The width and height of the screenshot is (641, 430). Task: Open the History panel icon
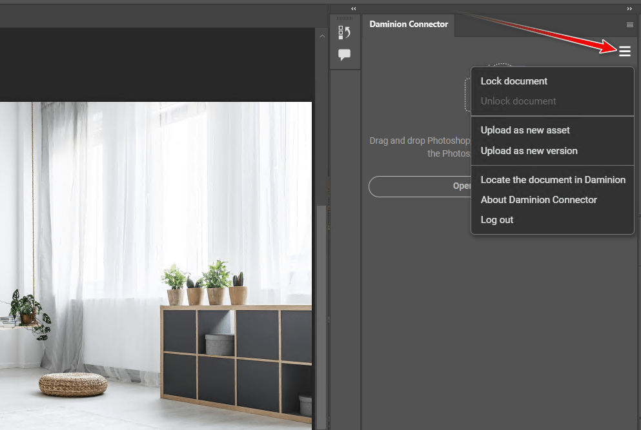(345, 33)
